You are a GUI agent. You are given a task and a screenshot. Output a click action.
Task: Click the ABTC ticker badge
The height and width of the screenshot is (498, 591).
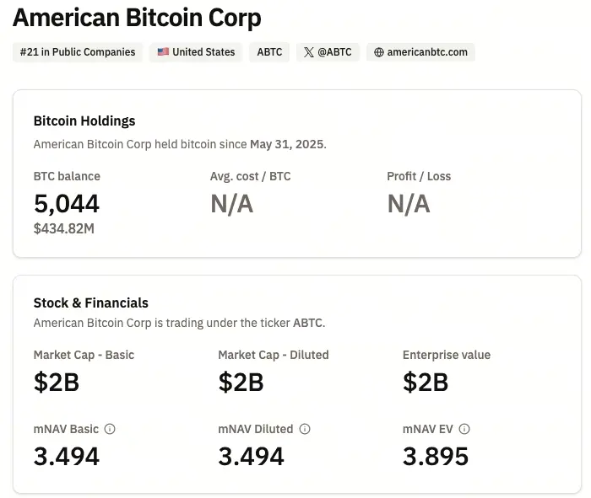pyautogui.click(x=270, y=52)
